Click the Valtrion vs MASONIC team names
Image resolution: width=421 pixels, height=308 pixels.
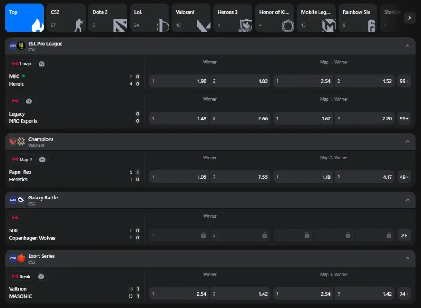coord(21,293)
